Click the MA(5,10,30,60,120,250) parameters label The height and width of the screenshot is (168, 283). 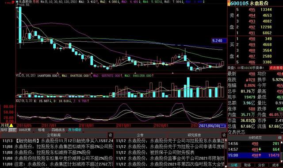pyautogui.click(x=58, y=2)
